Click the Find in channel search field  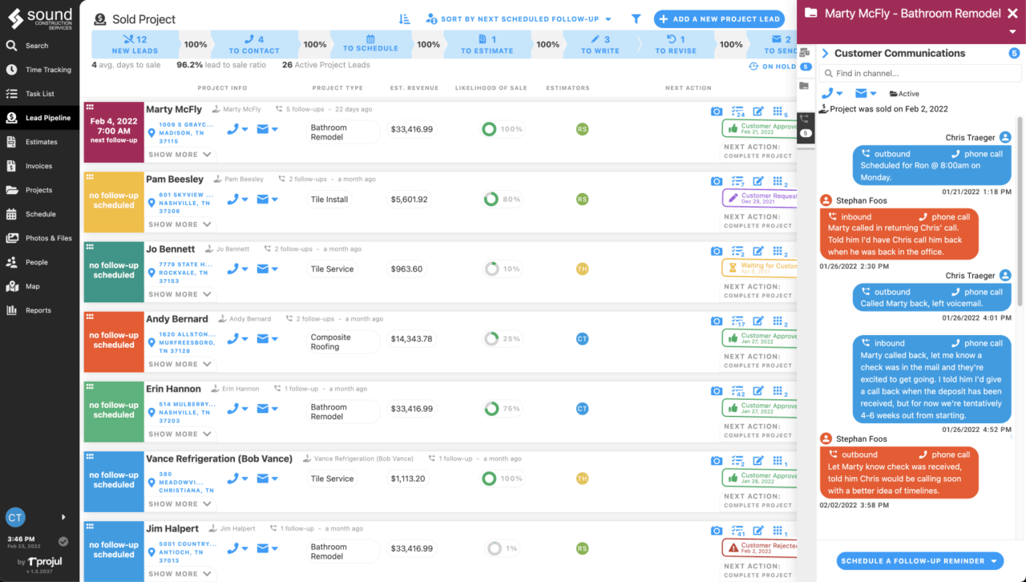coord(919,72)
